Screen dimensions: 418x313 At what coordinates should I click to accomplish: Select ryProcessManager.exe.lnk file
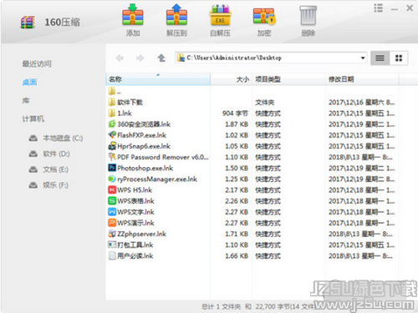252,179
